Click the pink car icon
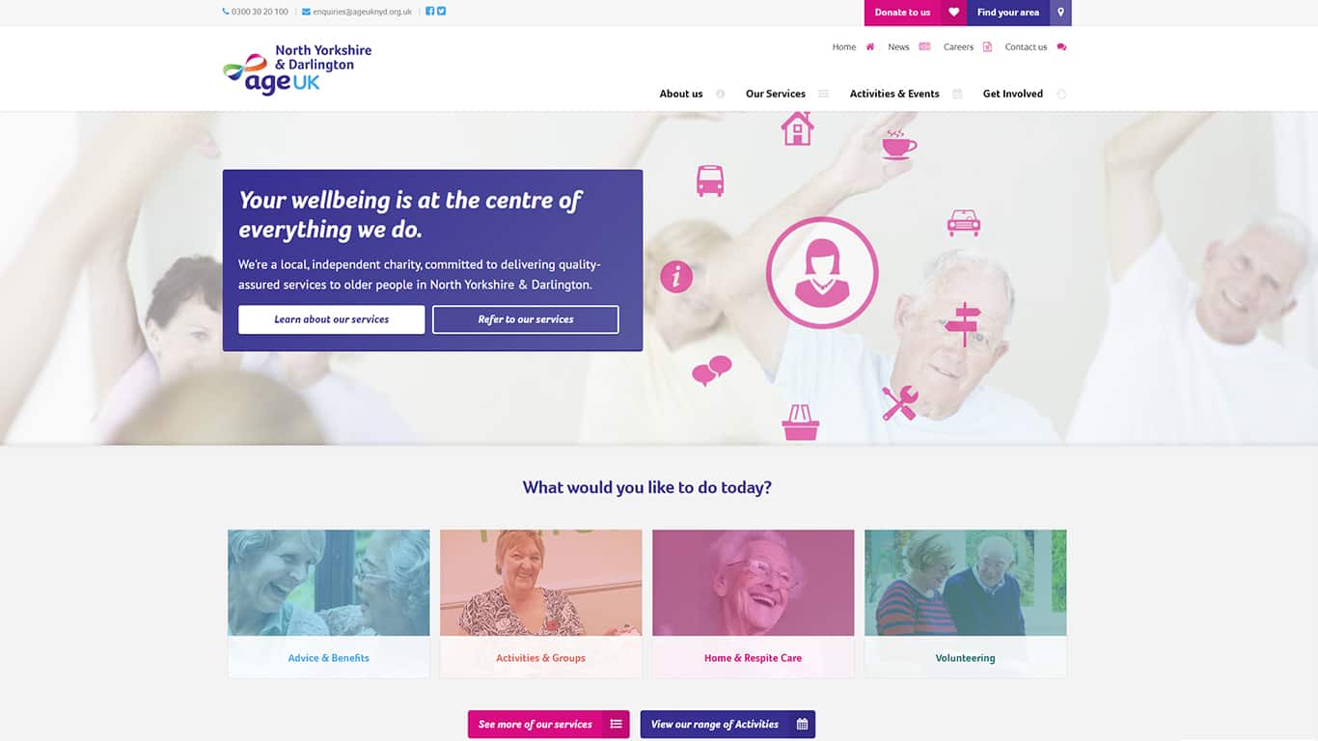 [x=963, y=223]
